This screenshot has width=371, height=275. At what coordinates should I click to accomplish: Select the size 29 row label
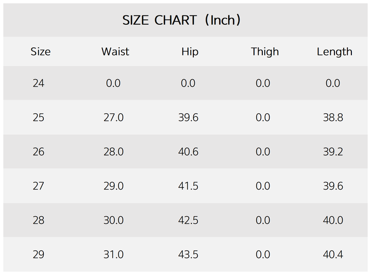(x=39, y=254)
